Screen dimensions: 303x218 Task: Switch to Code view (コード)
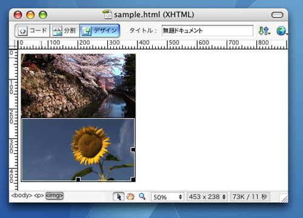tap(32, 31)
